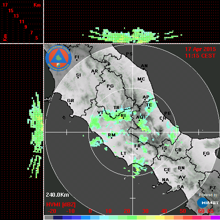Pick the dark blue -20 dBZ swatch
Image resolution: width=220 pixels, height=220 pixels.
[x=58, y=217]
